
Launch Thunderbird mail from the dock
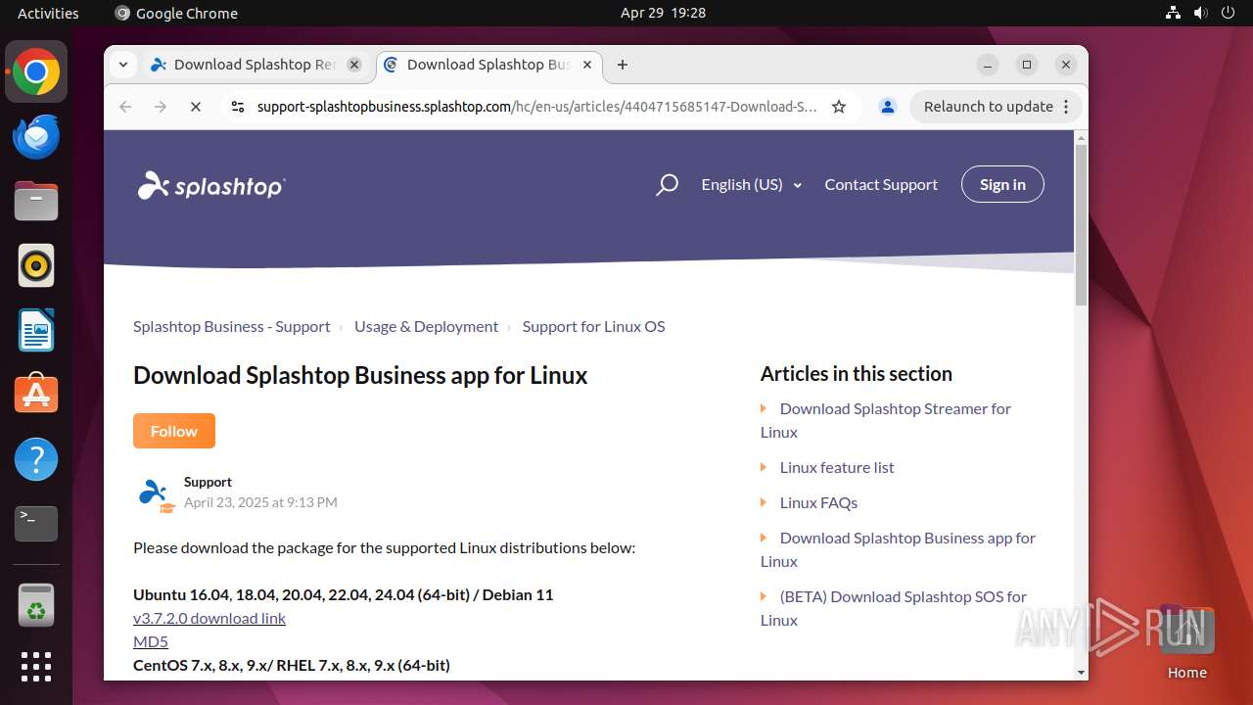pyautogui.click(x=36, y=137)
